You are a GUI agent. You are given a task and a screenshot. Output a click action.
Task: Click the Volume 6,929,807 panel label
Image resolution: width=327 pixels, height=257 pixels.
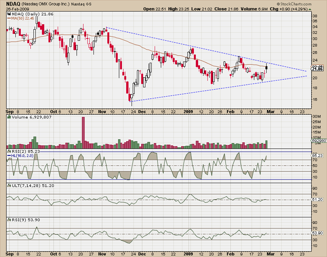click(32, 117)
